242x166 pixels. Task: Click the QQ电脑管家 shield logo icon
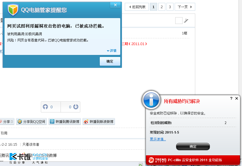coord(13,10)
